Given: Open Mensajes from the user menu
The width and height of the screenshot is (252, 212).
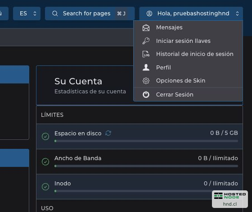Looking at the screenshot, I should pyautogui.click(x=188, y=28).
